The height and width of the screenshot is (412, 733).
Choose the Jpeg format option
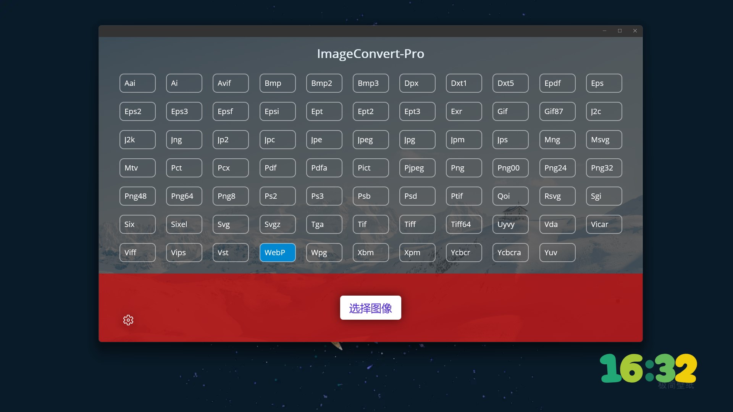point(371,140)
